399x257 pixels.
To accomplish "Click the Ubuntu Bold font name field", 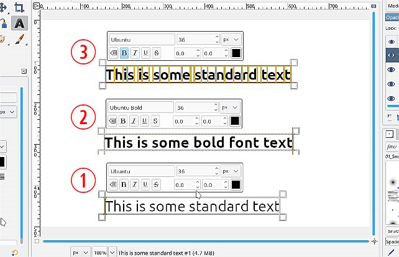I will coord(140,107).
